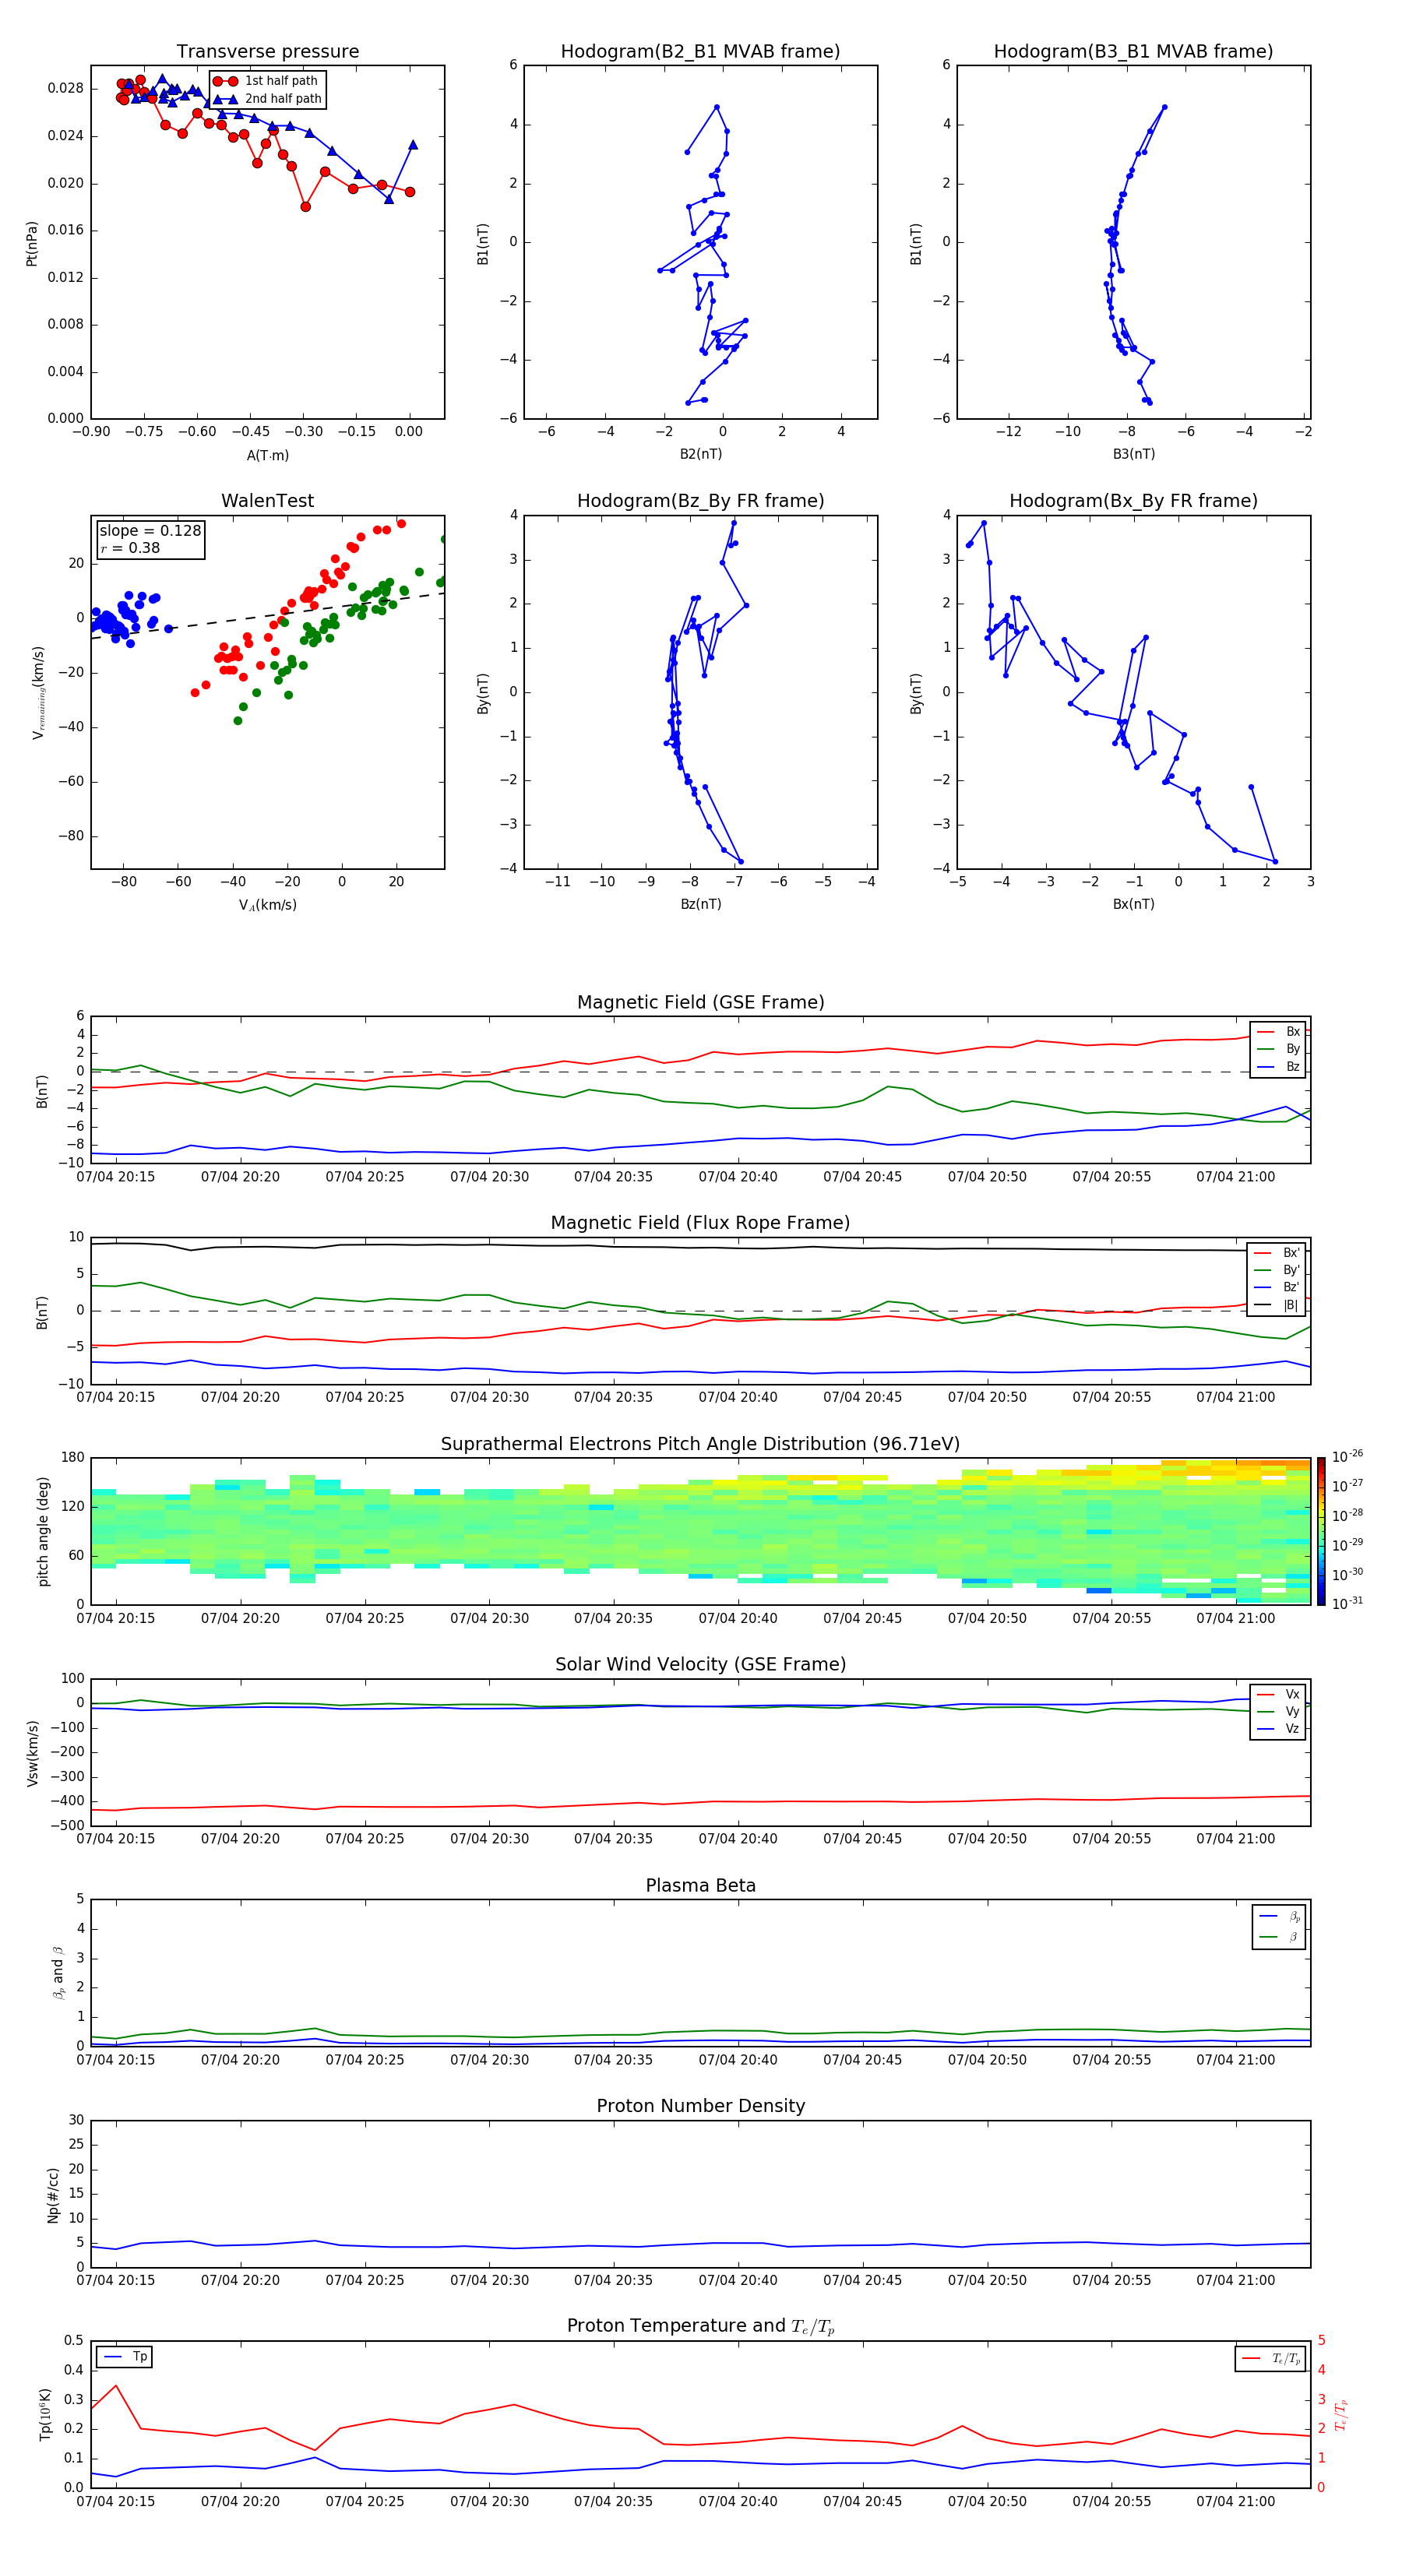Click the 'pitch angle (deg)' axis label
1402x2570 pixels.
coord(43,1531)
